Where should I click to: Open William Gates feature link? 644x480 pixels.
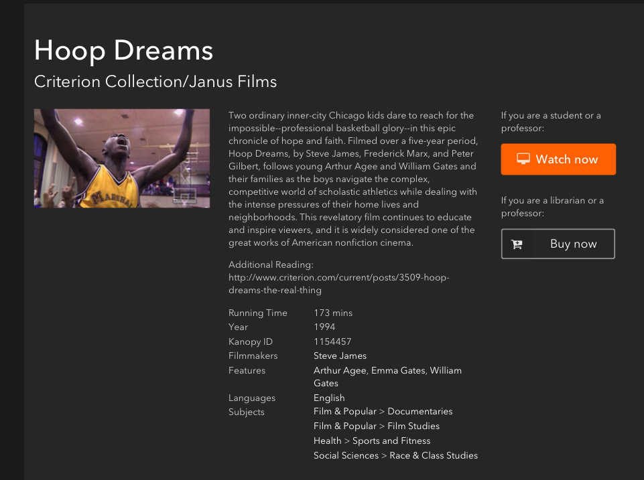point(446,370)
